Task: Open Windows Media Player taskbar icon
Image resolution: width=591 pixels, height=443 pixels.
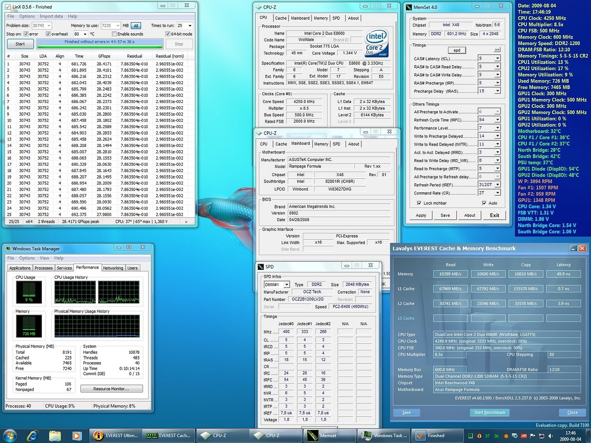Action: [77, 435]
